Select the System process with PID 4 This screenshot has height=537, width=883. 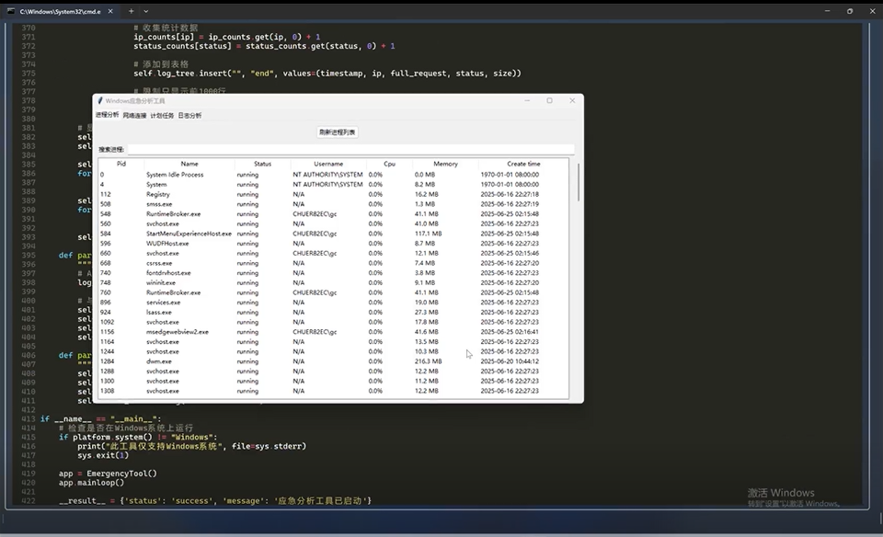[333, 185]
